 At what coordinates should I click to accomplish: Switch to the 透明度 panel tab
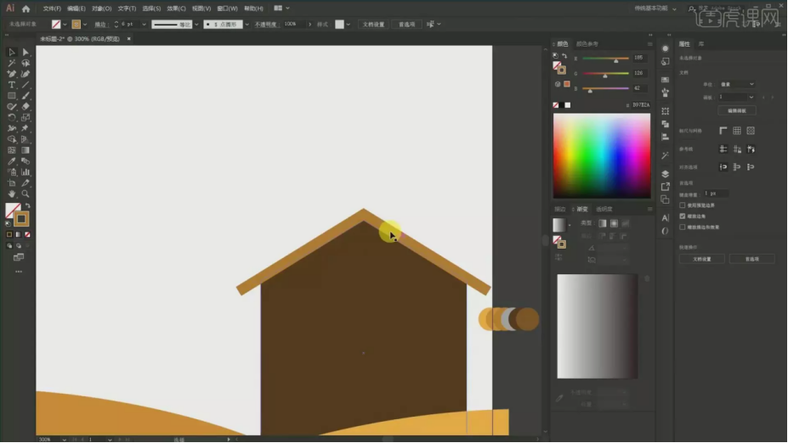click(x=604, y=209)
